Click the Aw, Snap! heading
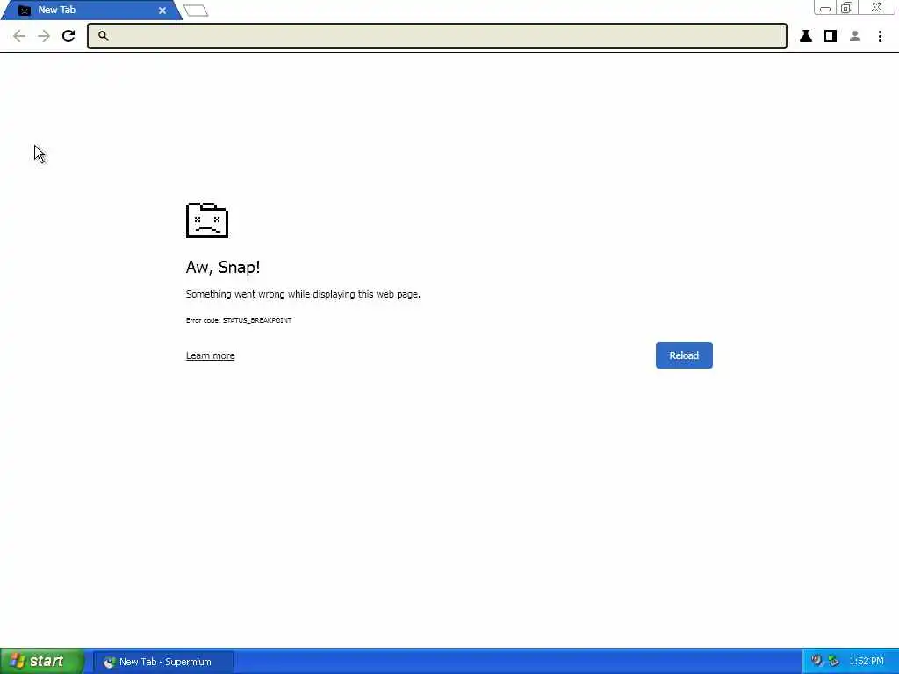This screenshot has height=674, width=899. [223, 267]
